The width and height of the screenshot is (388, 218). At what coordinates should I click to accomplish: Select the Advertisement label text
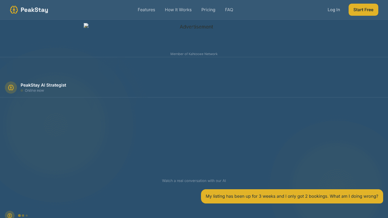pos(196,27)
